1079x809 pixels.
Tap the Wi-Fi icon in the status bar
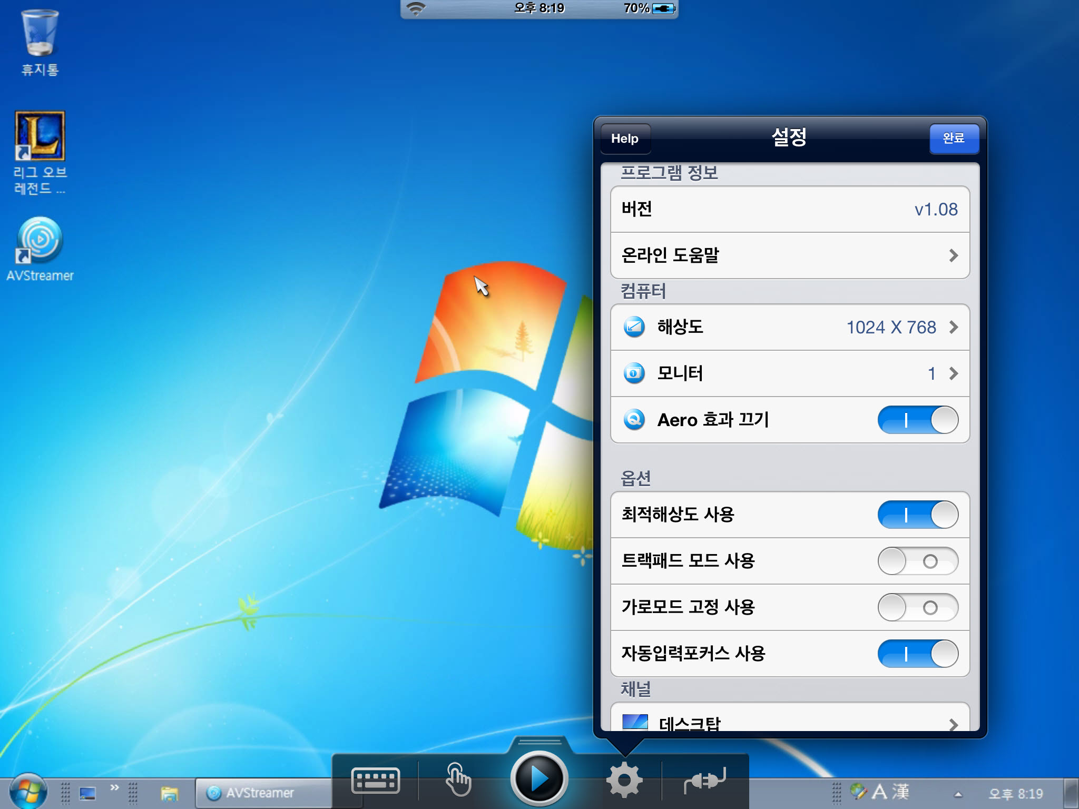click(416, 8)
